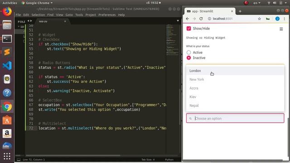The image size is (290, 163).
Task: Choose Nepal from the options list
Action: [x=235, y=105]
